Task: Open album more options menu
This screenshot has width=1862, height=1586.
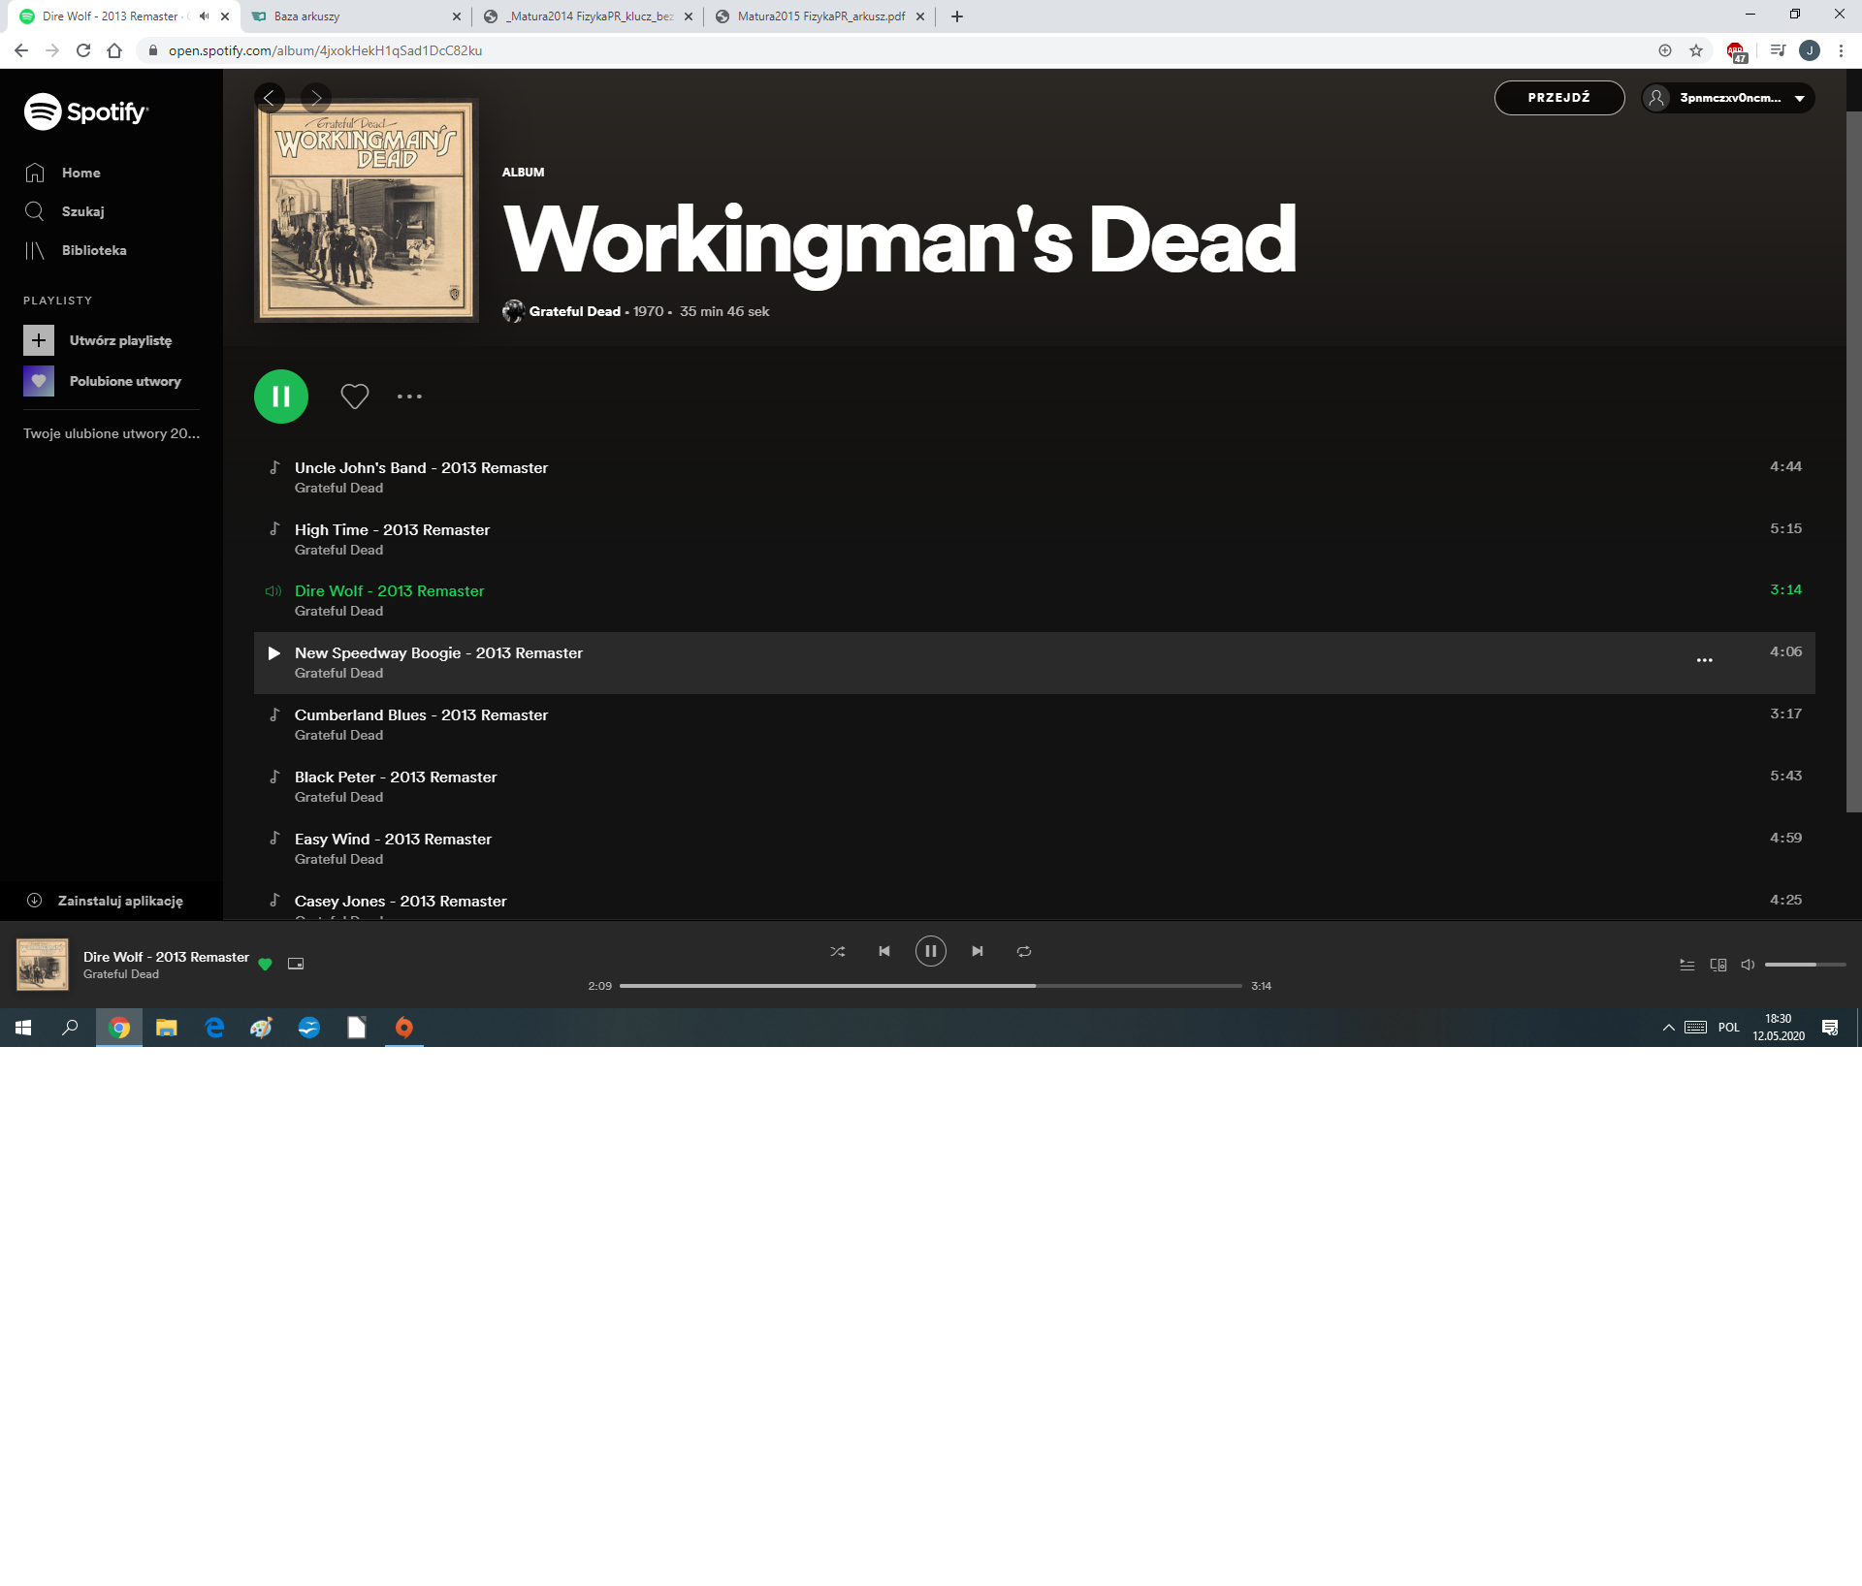Action: point(409,396)
